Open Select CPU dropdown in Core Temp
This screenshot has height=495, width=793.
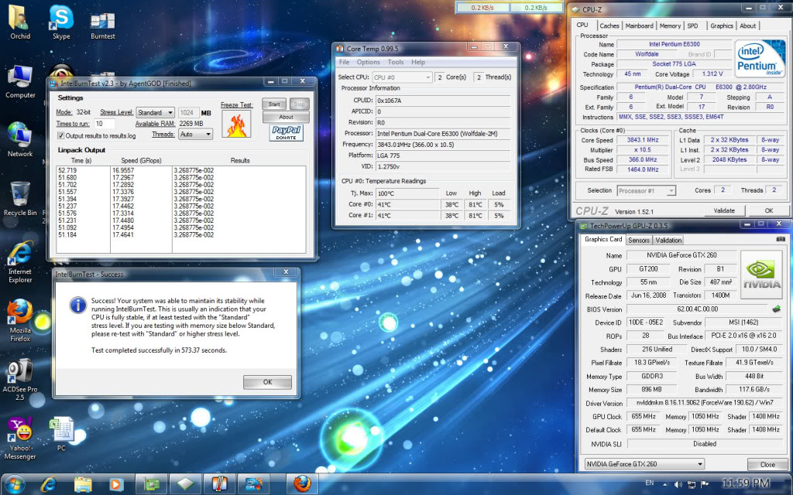[x=402, y=77]
